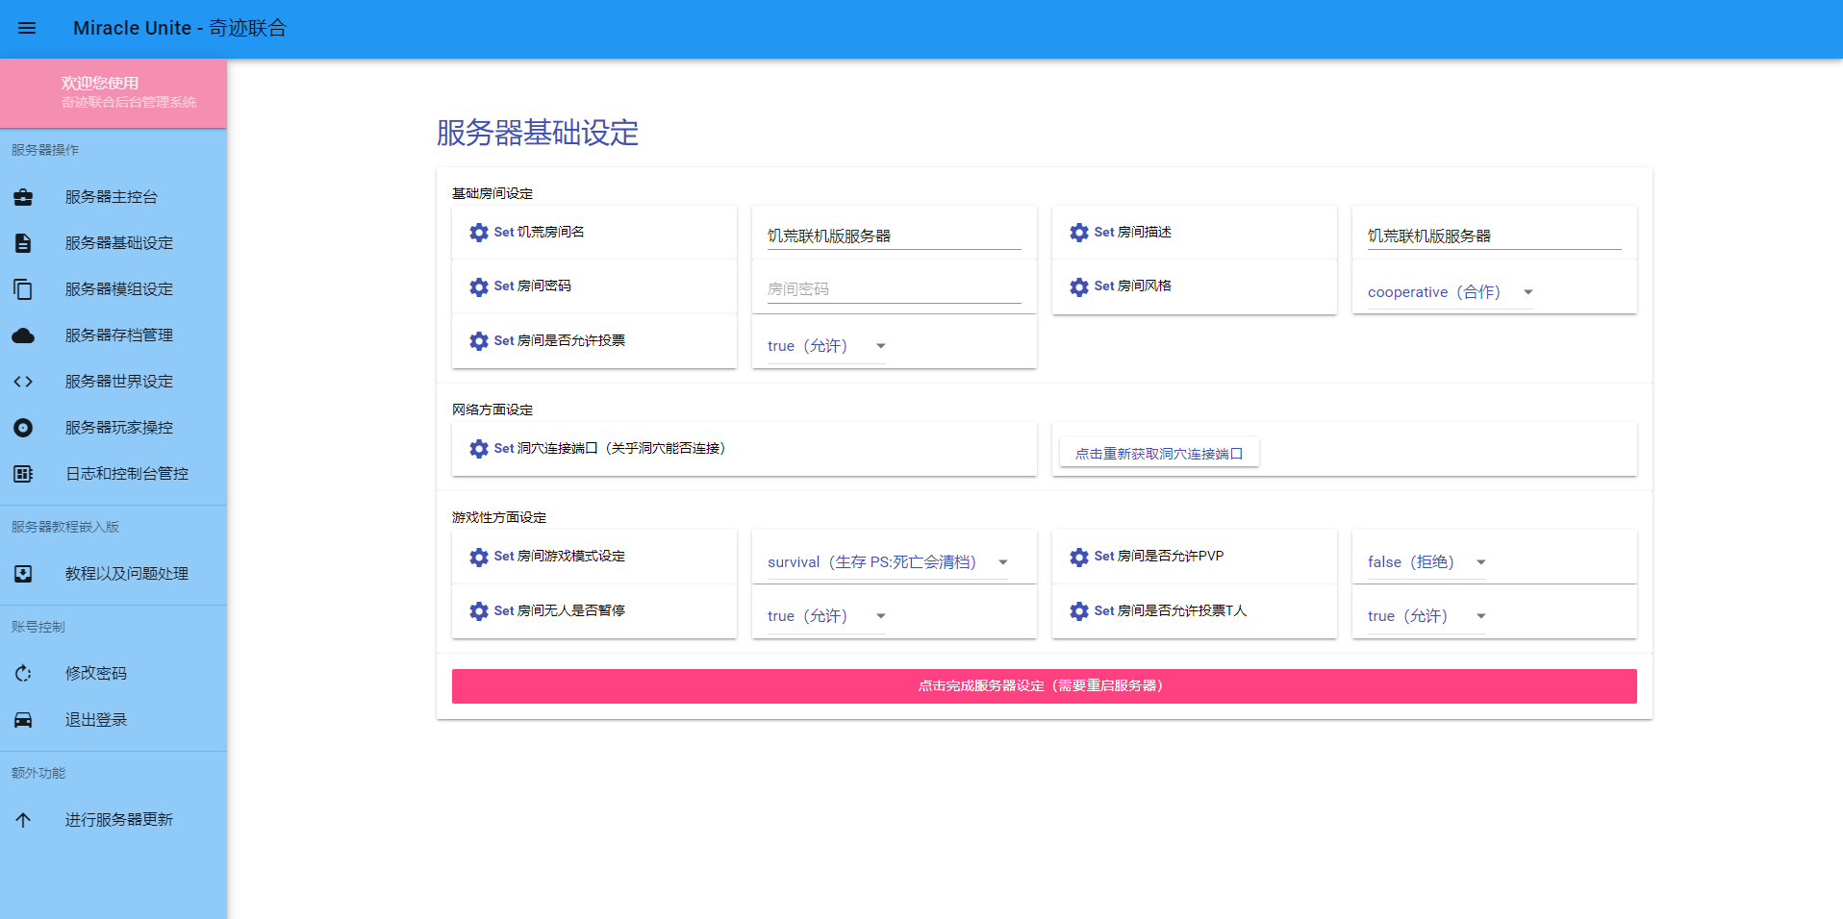Start 进行服务器更新 from the sidebar
The image size is (1843, 919).
click(x=114, y=820)
